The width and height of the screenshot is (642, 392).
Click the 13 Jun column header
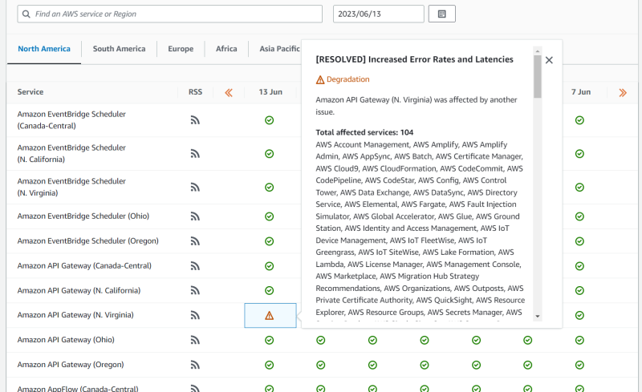[x=270, y=92]
